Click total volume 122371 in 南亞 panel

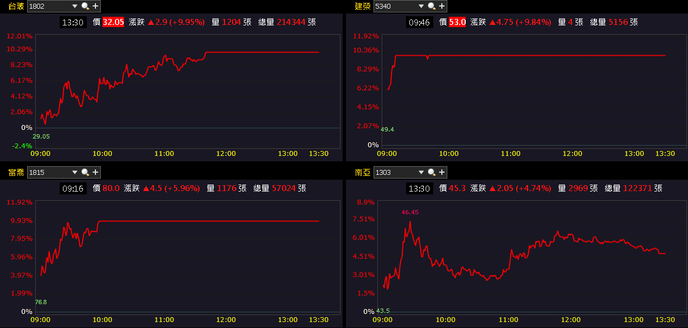coord(637,188)
